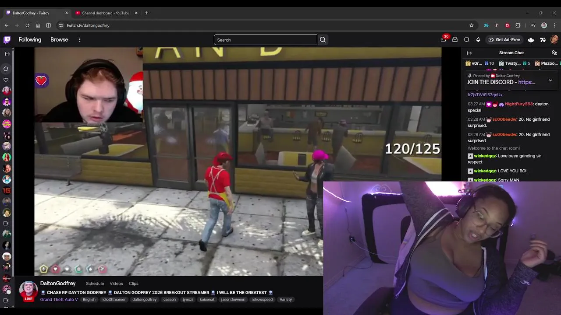Open the browser home page
The height and width of the screenshot is (315, 561).
(x=38, y=25)
